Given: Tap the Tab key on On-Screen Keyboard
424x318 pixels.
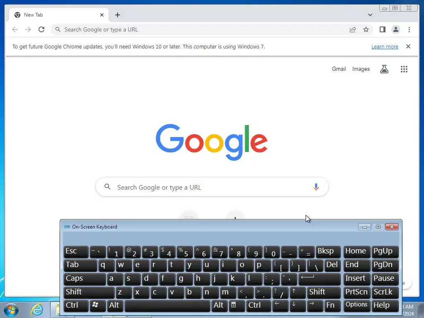Looking at the screenshot, I should (x=80, y=265).
